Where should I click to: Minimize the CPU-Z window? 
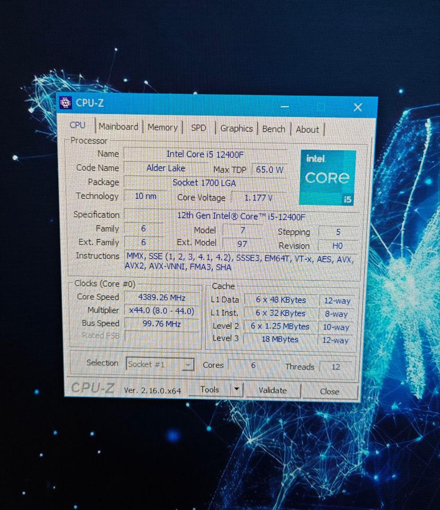click(x=285, y=106)
